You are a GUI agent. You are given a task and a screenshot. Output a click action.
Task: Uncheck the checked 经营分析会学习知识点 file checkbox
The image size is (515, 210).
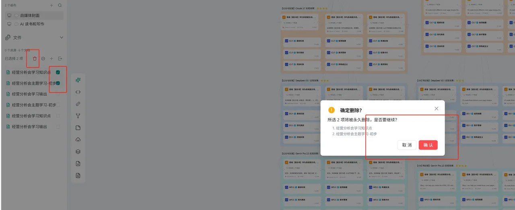tap(58, 72)
